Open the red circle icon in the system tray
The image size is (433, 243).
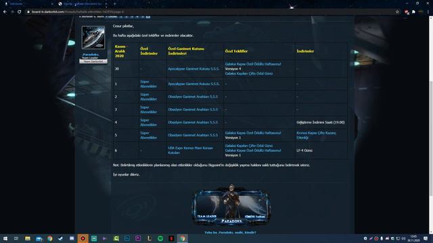point(376,238)
